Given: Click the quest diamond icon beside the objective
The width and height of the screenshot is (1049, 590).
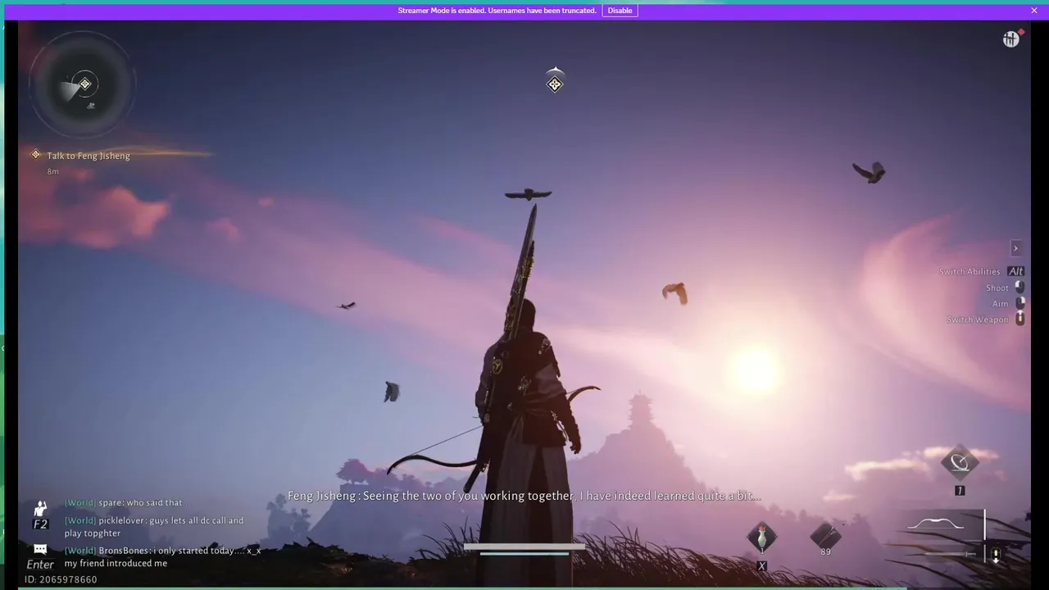Looking at the screenshot, I should pos(35,155).
